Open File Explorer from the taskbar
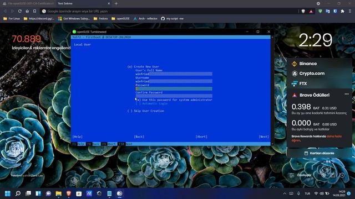Viewport: 355px width, 199px height. tap(59, 193)
